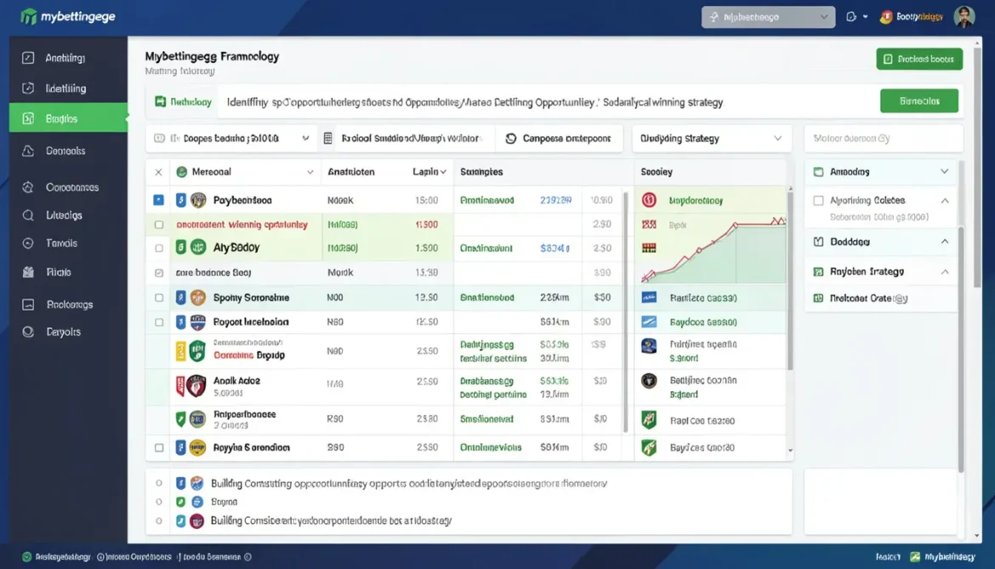Click the Anoodng panel green icon
The width and height of the screenshot is (995, 569).
[x=818, y=172]
